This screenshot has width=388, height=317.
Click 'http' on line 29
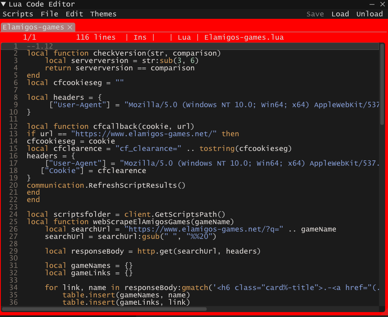coord(146,251)
